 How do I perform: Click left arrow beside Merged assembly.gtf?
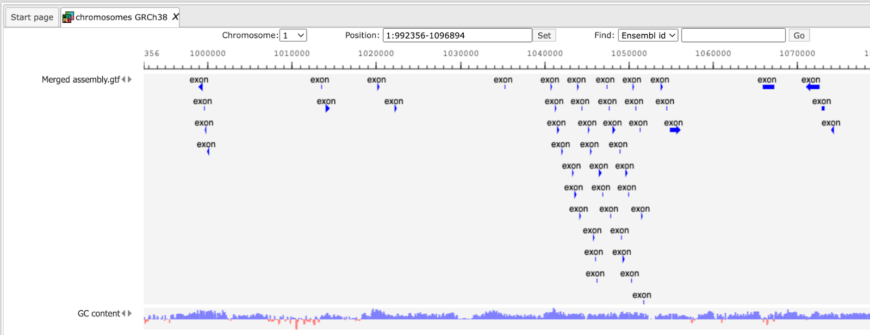click(x=124, y=79)
